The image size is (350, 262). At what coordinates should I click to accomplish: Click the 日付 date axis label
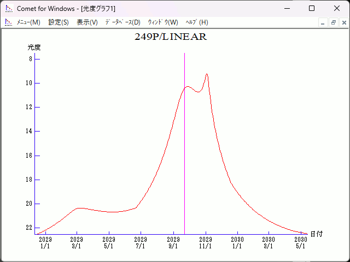316,234
